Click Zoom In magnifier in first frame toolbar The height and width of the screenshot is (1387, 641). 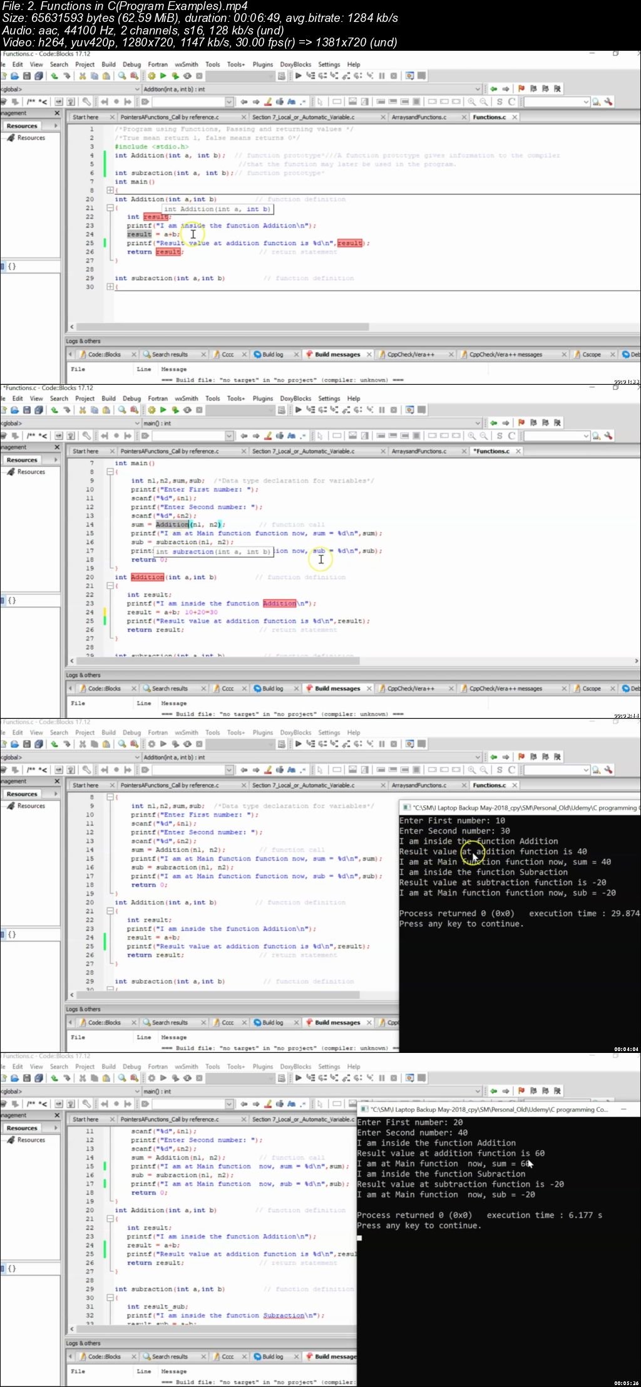click(472, 102)
